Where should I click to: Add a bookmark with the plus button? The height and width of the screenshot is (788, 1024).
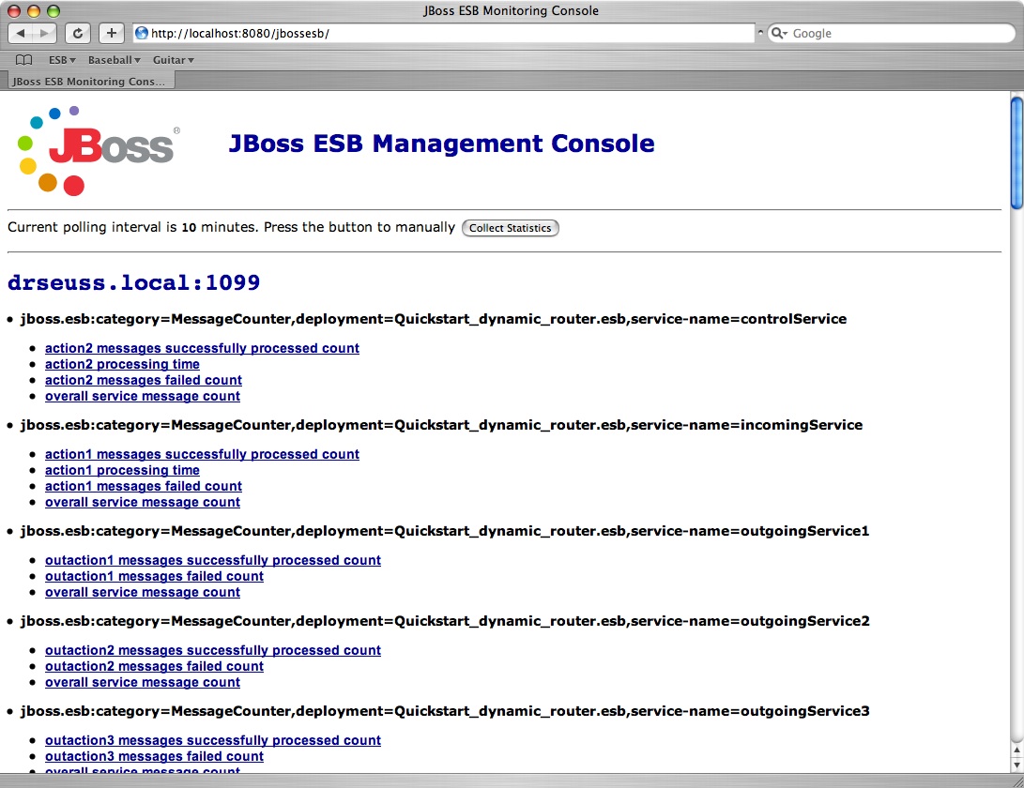pos(112,33)
